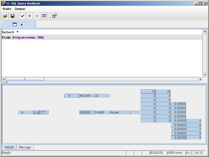
Task: Open the properties icon in toolbar
Action: tap(54, 16)
